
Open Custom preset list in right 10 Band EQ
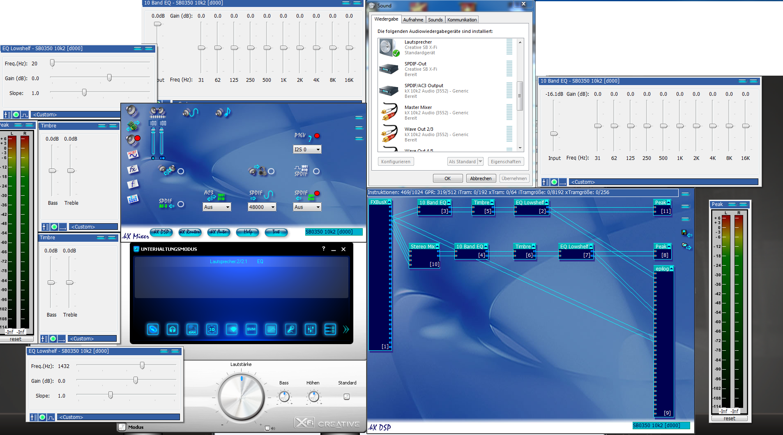663,182
